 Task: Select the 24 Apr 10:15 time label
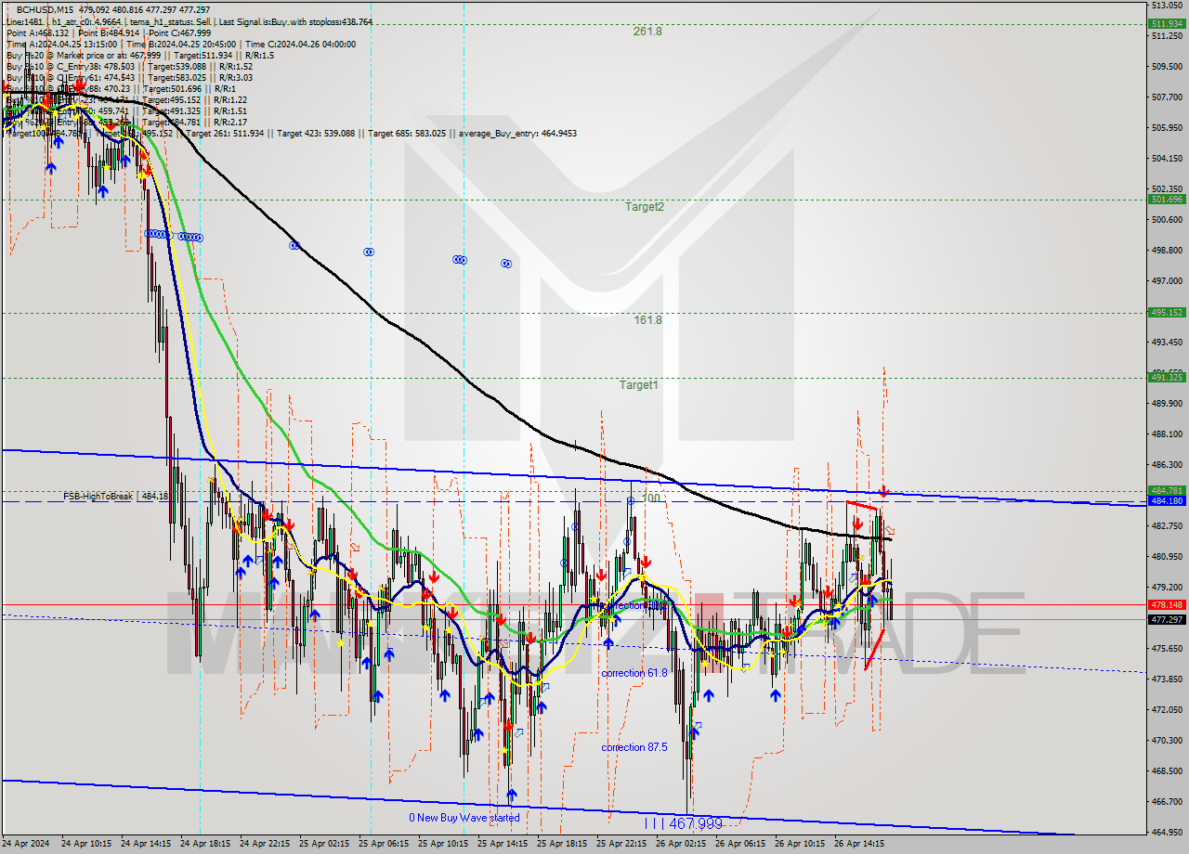point(87,844)
